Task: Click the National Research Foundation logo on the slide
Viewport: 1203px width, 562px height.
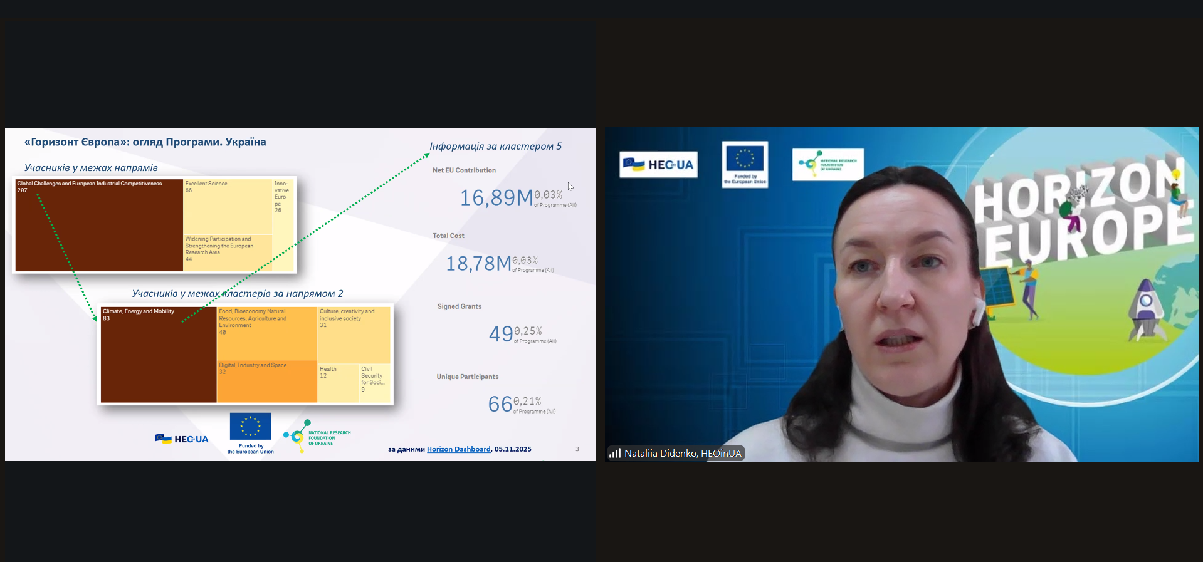Action: pos(317,435)
